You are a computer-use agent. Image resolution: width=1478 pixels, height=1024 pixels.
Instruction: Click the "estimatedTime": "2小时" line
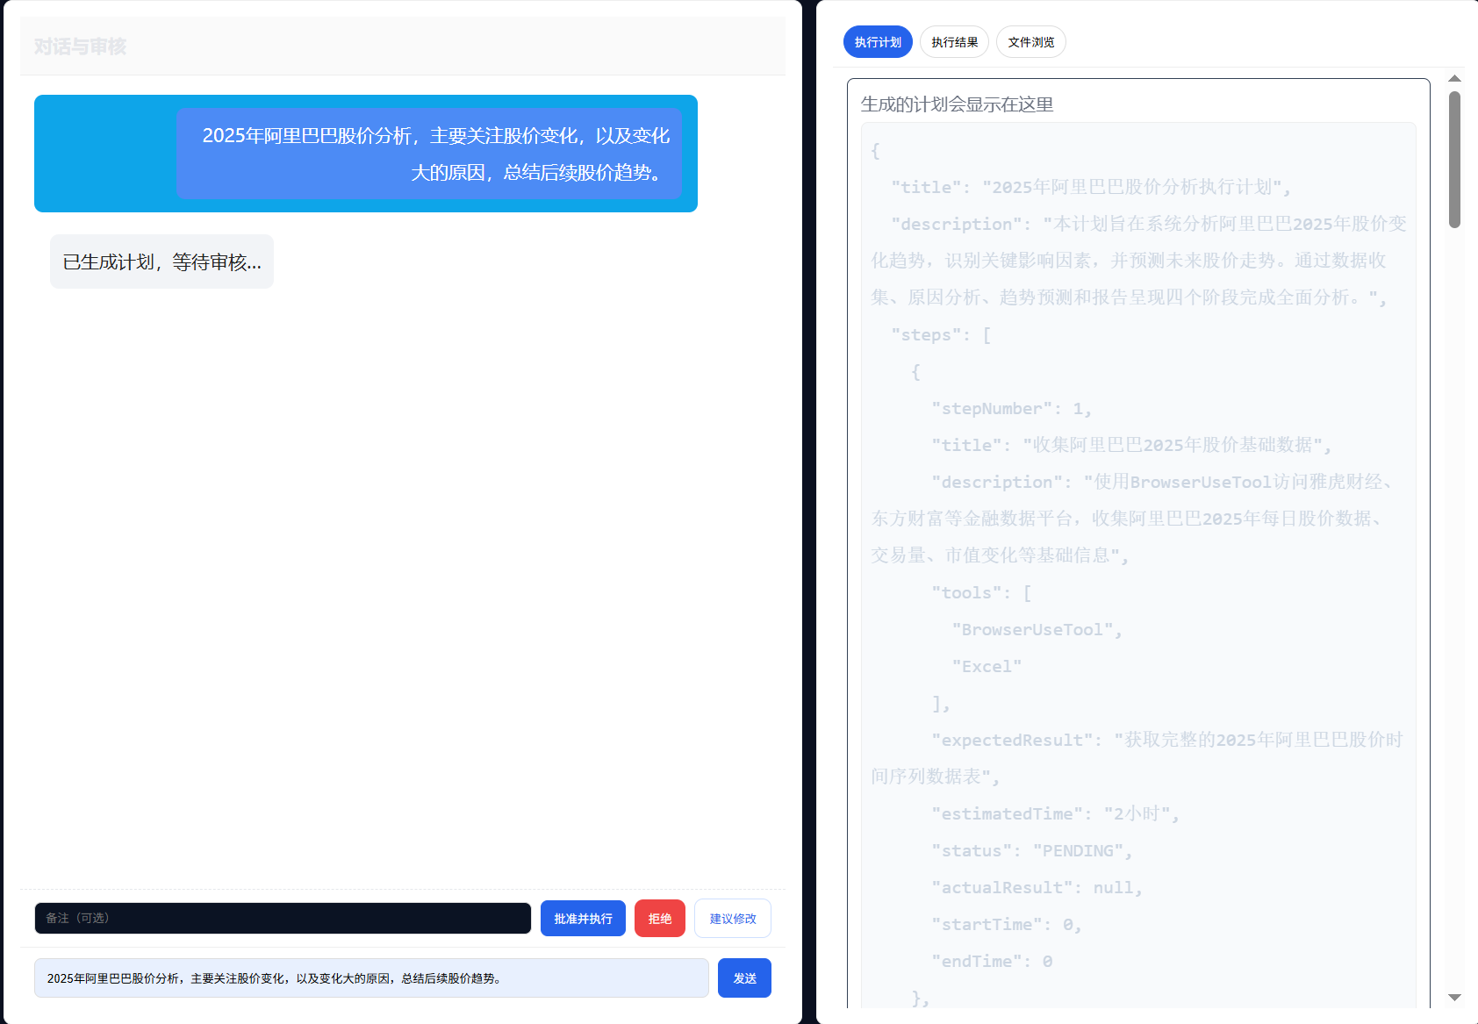click(1055, 814)
